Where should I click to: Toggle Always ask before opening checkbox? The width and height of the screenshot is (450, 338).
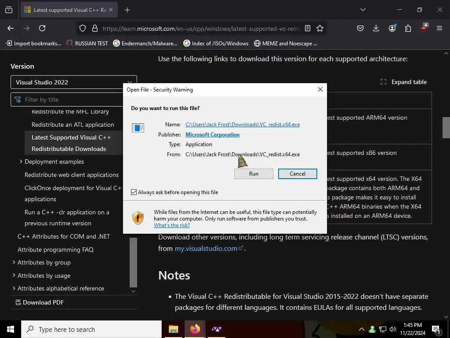tap(134, 192)
